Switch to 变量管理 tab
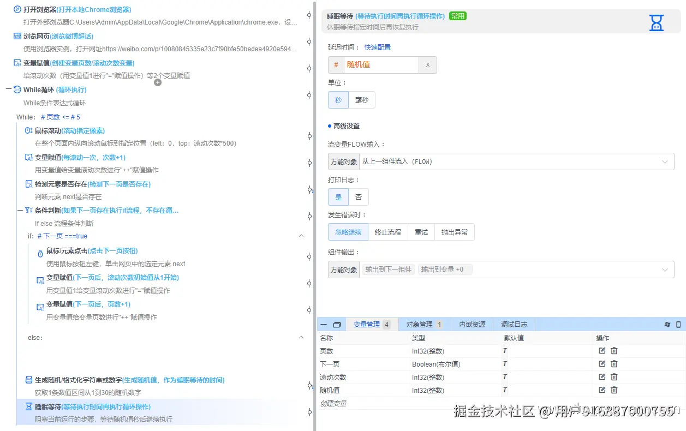This screenshot has height=431, width=686. (x=372, y=324)
